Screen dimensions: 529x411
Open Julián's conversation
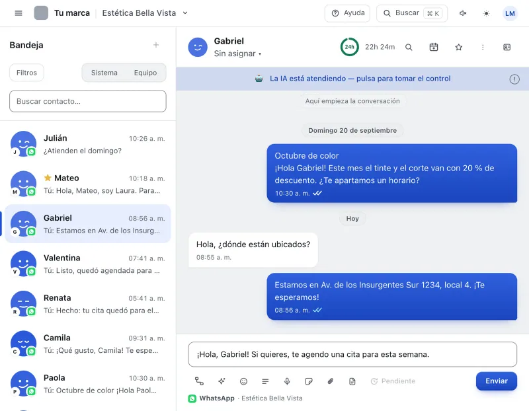(88, 144)
